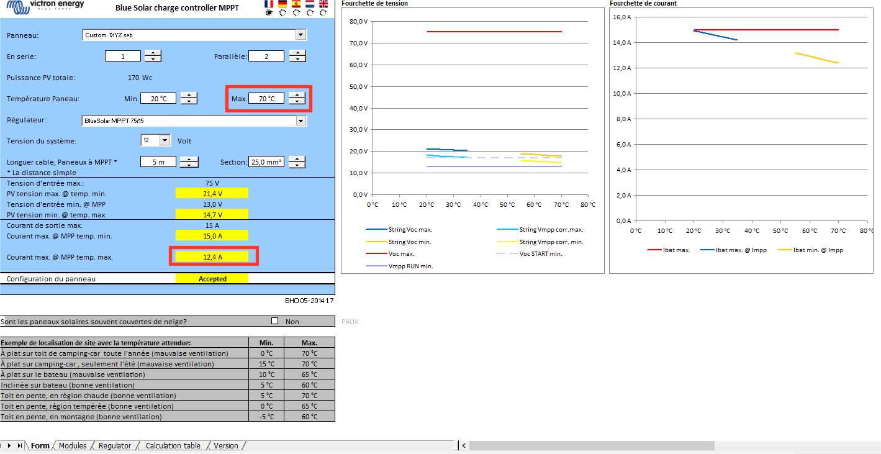Jump to last sheet with tab navigation arrow
The width and height of the screenshot is (881, 454).
(x=20, y=445)
